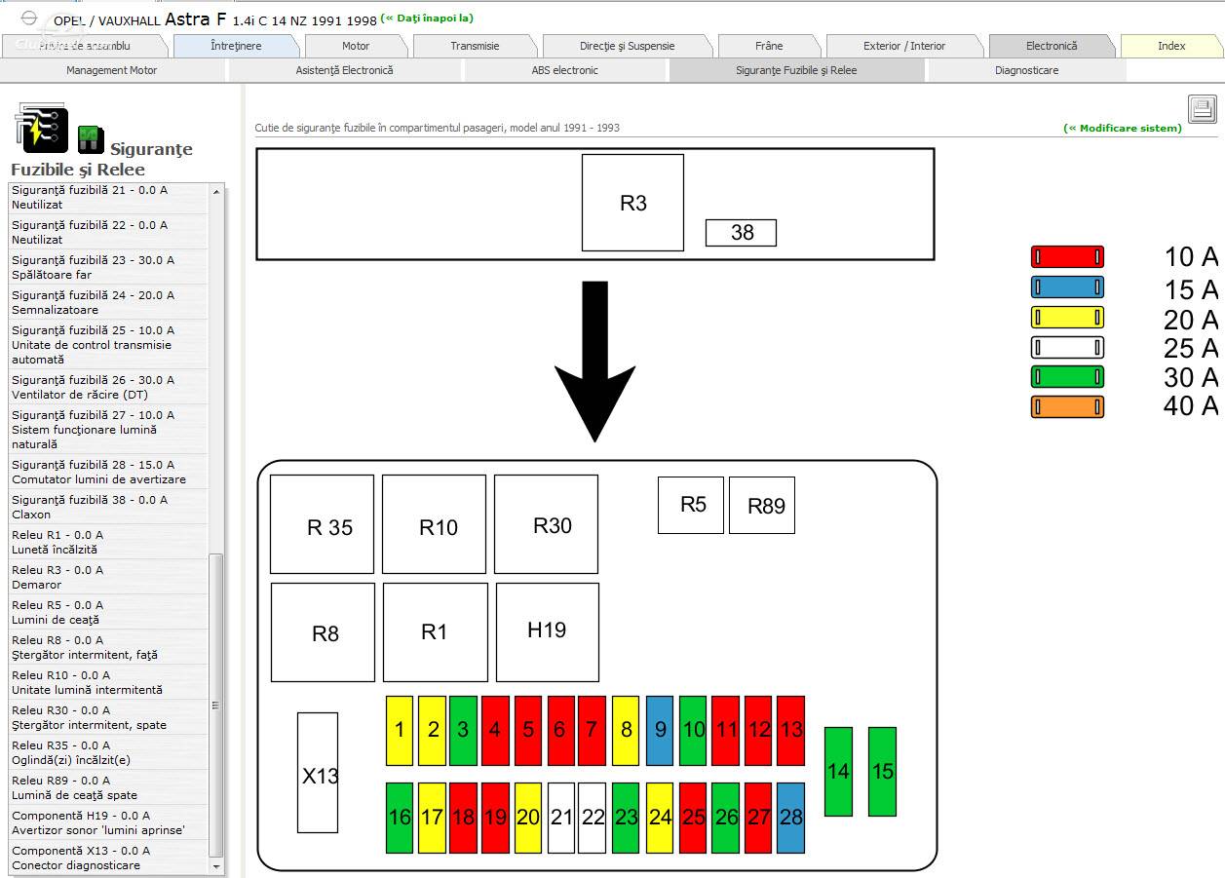Select Siguranță fuzibilă 24 Semnalizatoare
This screenshot has width=1225, height=878.
pos(108,302)
